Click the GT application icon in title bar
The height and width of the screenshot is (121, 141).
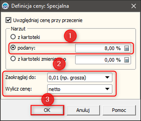(5, 6)
